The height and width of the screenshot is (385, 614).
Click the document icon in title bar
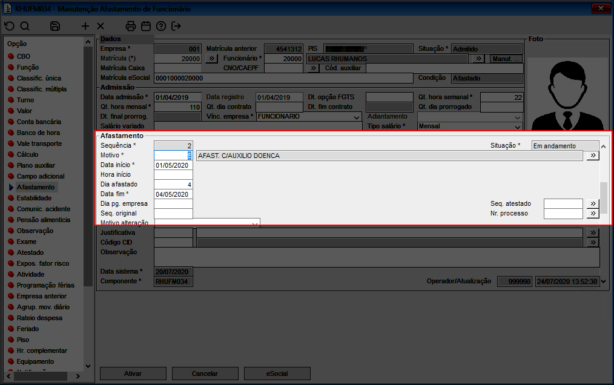pyautogui.click(x=7, y=8)
